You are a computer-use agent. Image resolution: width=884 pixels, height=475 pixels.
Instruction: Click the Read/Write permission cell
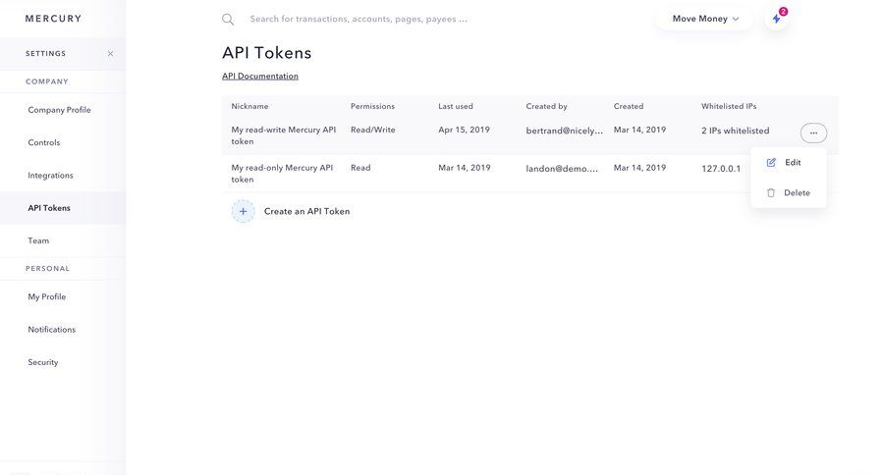pyautogui.click(x=372, y=130)
